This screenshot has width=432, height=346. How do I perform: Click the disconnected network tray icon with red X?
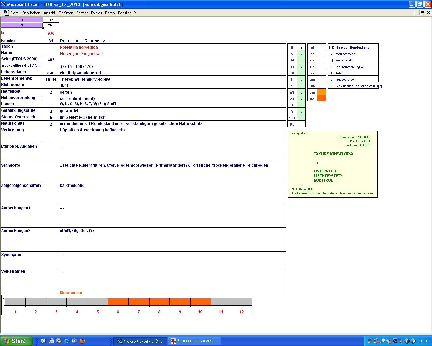[x=376, y=341]
